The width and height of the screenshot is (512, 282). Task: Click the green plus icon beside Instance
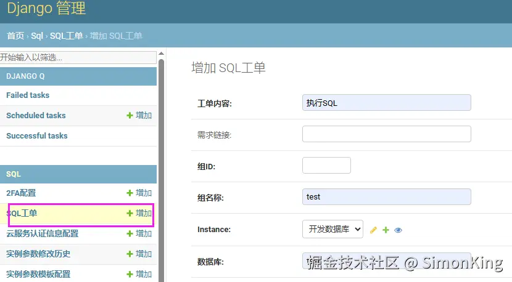[x=386, y=230]
